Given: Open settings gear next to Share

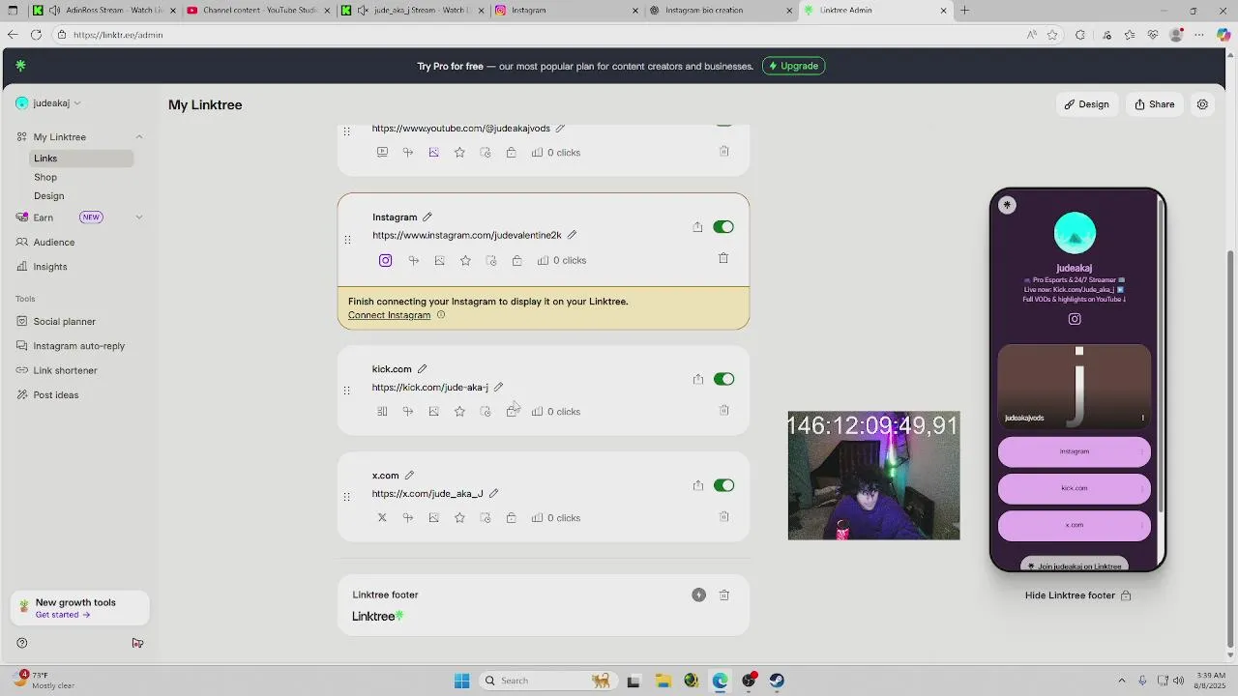Looking at the screenshot, I should click(x=1202, y=104).
